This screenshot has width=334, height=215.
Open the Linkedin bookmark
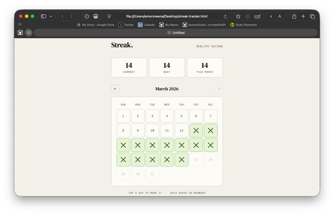pyautogui.click(x=146, y=25)
